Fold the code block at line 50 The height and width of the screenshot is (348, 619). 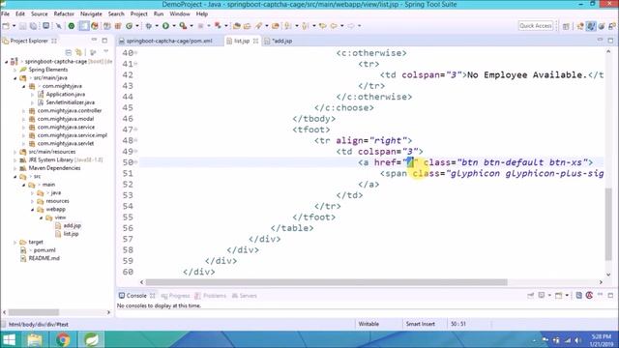coord(135,161)
